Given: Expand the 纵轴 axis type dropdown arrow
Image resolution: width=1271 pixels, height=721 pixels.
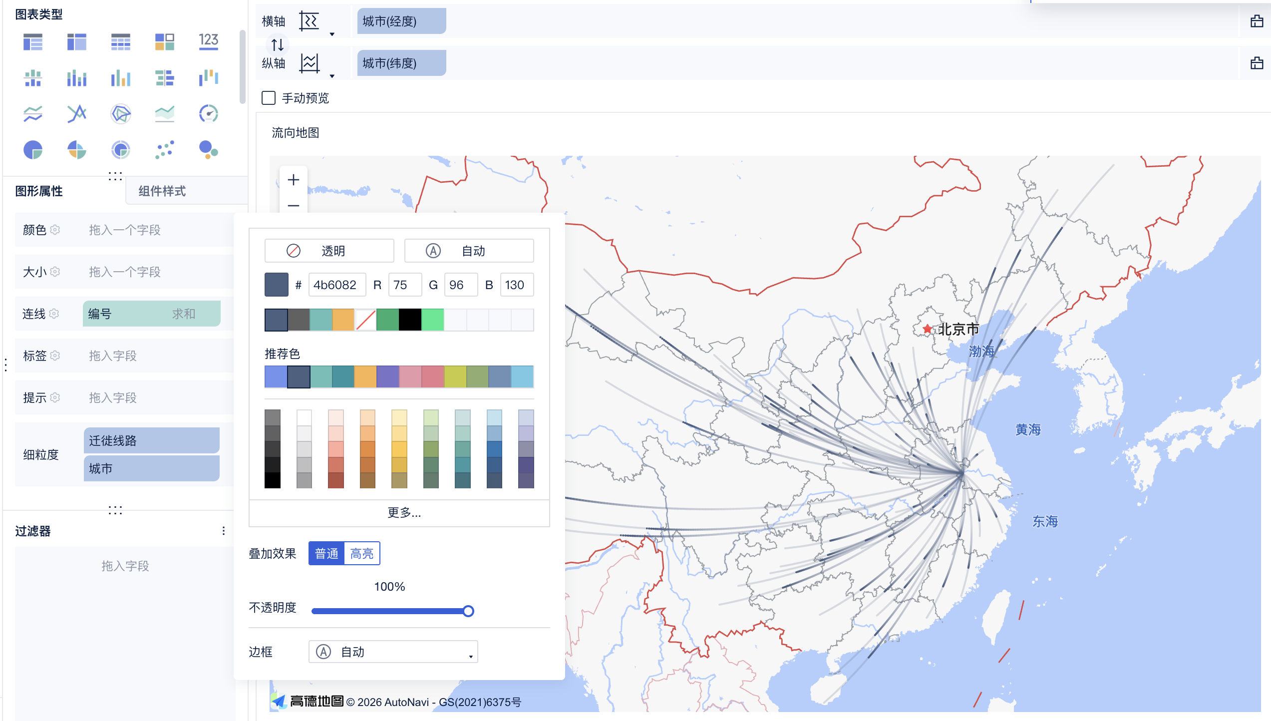Looking at the screenshot, I should pos(332,76).
